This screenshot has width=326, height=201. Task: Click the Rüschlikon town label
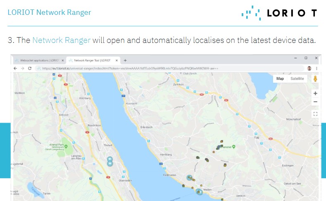94,125
